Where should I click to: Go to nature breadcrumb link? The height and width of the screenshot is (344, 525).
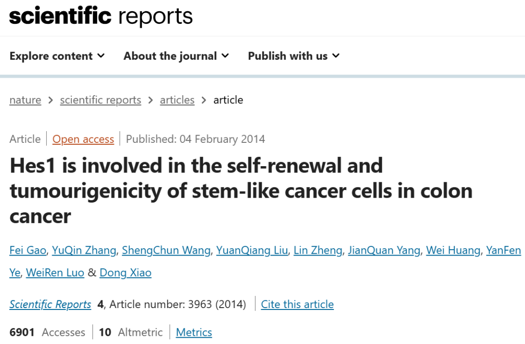(x=25, y=100)
